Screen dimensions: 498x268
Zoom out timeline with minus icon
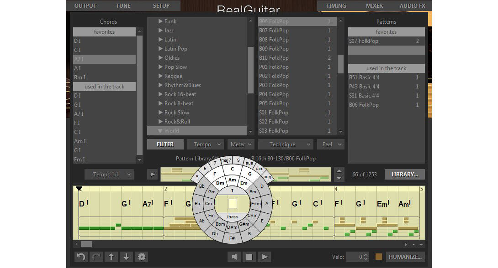413,245
